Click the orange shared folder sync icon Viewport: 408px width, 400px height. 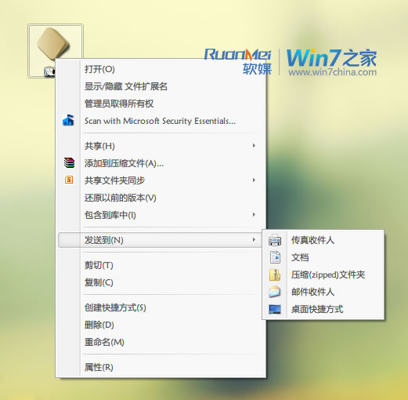pyautogui.click(x=69, y=180)
